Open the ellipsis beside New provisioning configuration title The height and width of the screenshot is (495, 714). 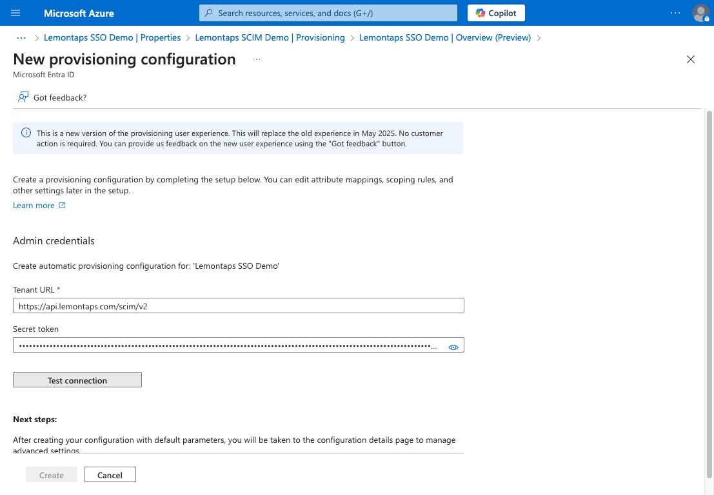tap(257, 59)
